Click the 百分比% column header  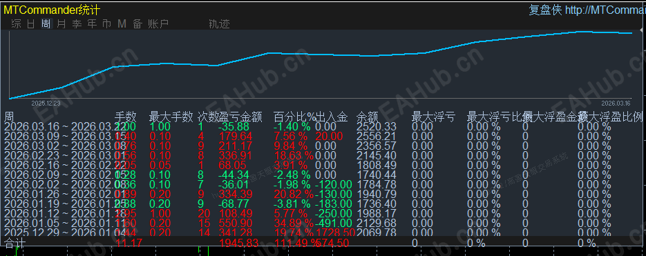[294, 117]
